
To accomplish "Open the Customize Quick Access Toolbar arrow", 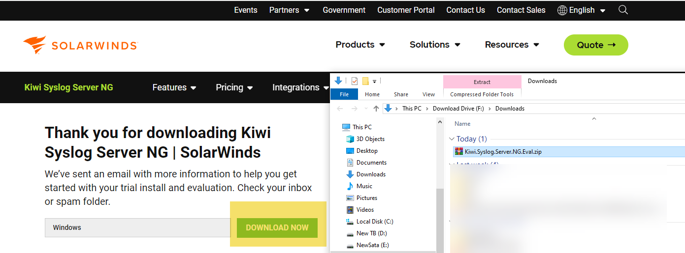I will (x=374, y=82).
